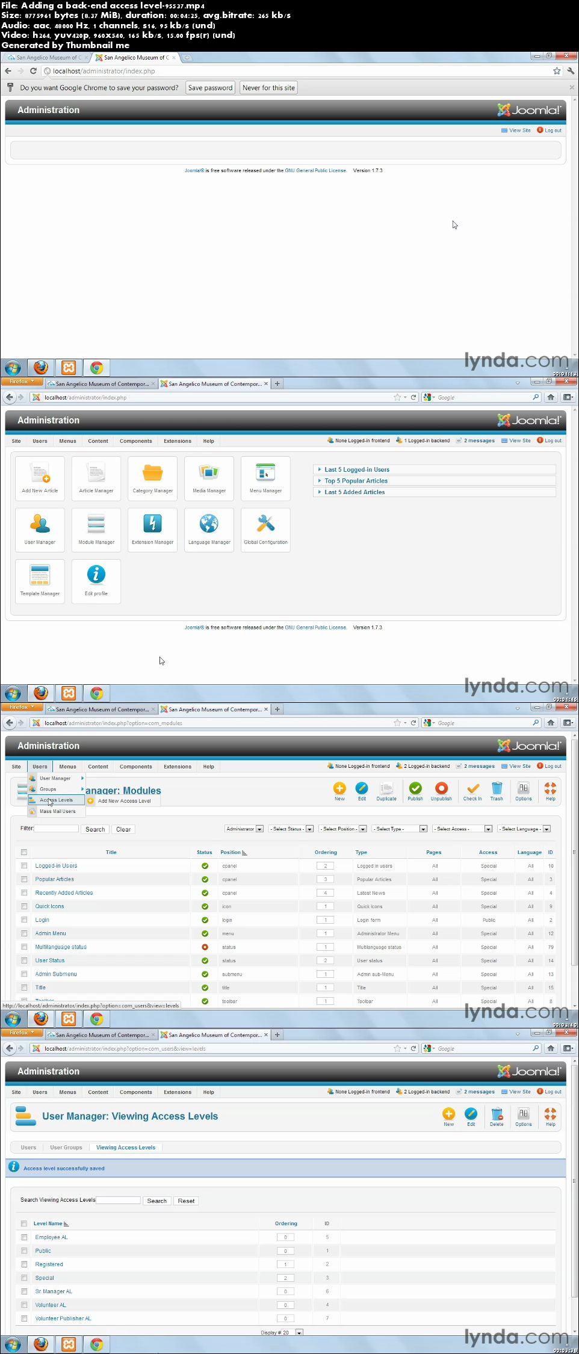
Task: Click Trash in the Module Manager toolbar
Action: point(497,791)
